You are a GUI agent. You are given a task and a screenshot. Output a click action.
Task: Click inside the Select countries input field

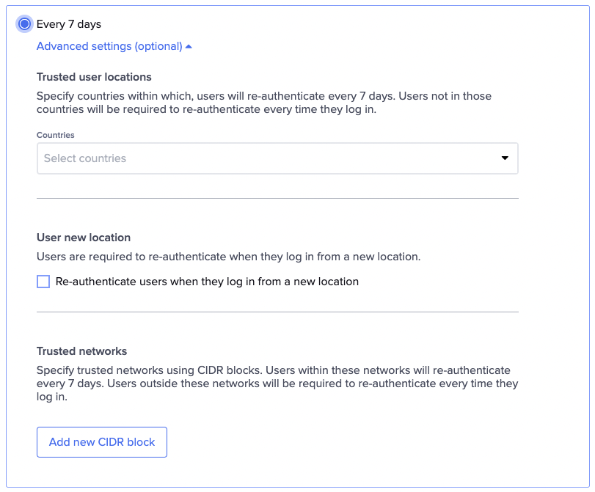point(220,158)
